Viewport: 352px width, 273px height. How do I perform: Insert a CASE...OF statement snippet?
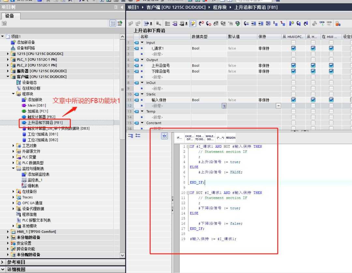(x=189, y=137)
